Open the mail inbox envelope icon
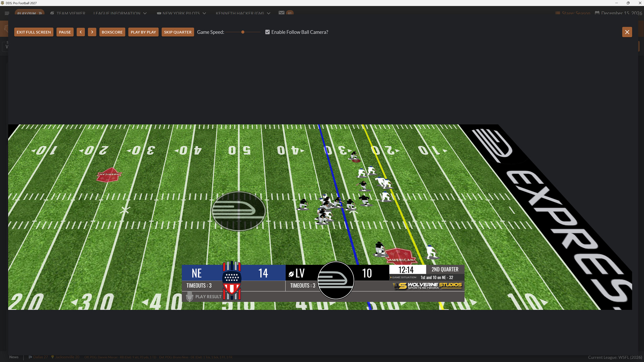Screen dimensions: 644x362 (281, 13)
